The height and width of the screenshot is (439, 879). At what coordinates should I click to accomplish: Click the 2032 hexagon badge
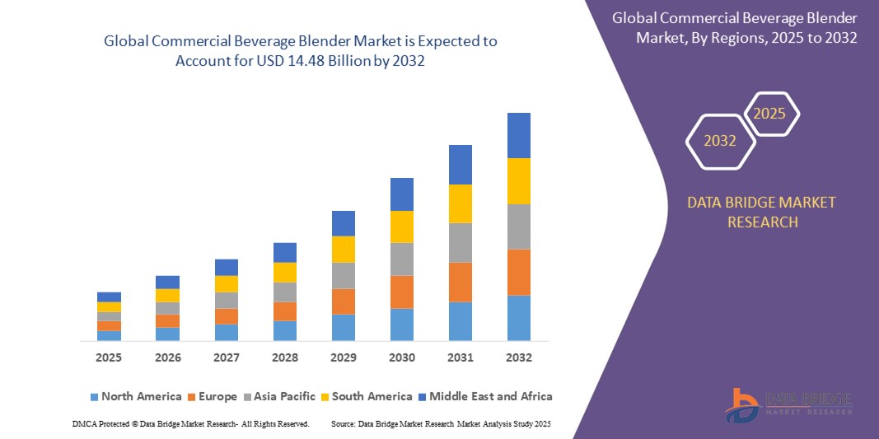coord(719,141)
